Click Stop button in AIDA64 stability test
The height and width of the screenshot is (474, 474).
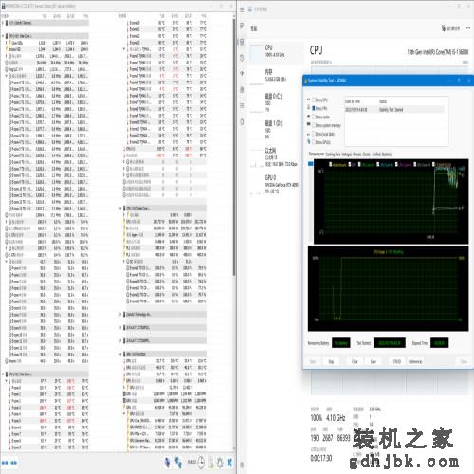click(331, 361)
